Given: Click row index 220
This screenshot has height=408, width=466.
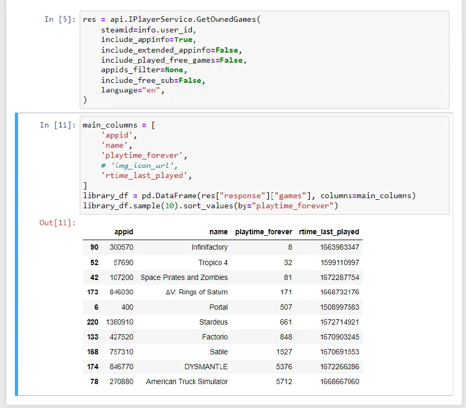Looking at the screenshot, I should 92,322.
